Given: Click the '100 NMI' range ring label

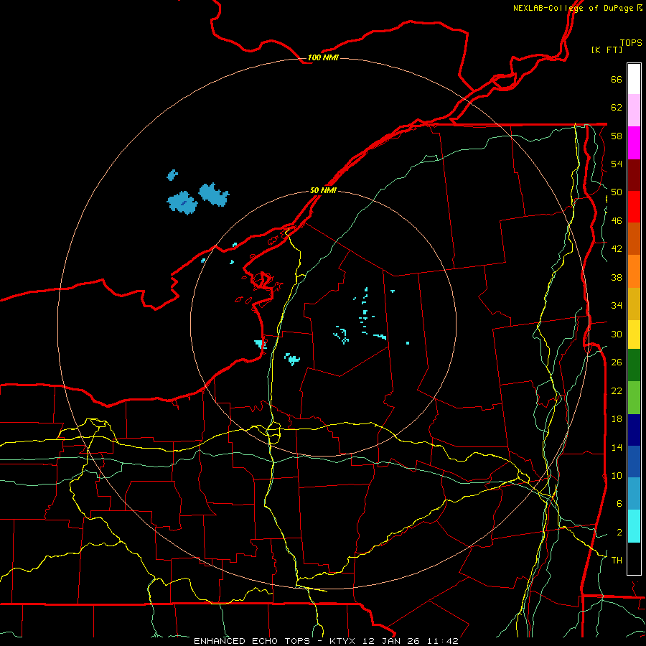Looking at the screenshot, I should tap(323, 57).
